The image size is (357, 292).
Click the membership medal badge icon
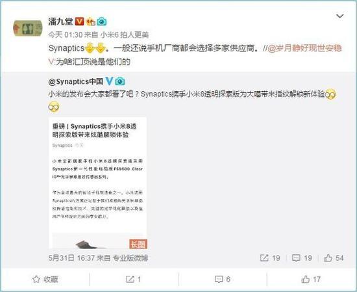tap(90, 21)
